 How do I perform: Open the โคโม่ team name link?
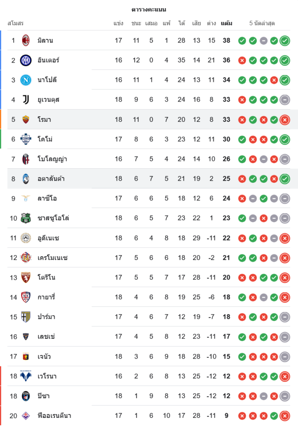point(45,139)
